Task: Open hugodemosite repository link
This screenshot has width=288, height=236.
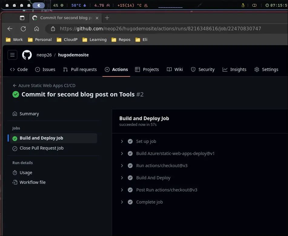Action: click(x=73, y=55)
